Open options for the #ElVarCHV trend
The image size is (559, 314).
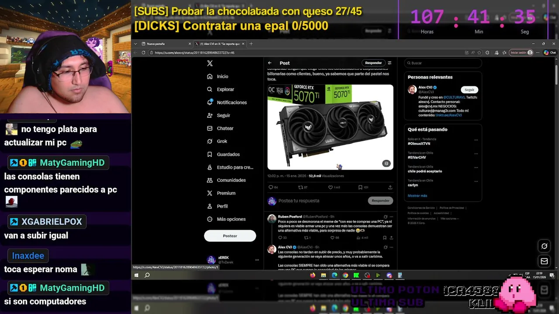click(x=476, y=154)
